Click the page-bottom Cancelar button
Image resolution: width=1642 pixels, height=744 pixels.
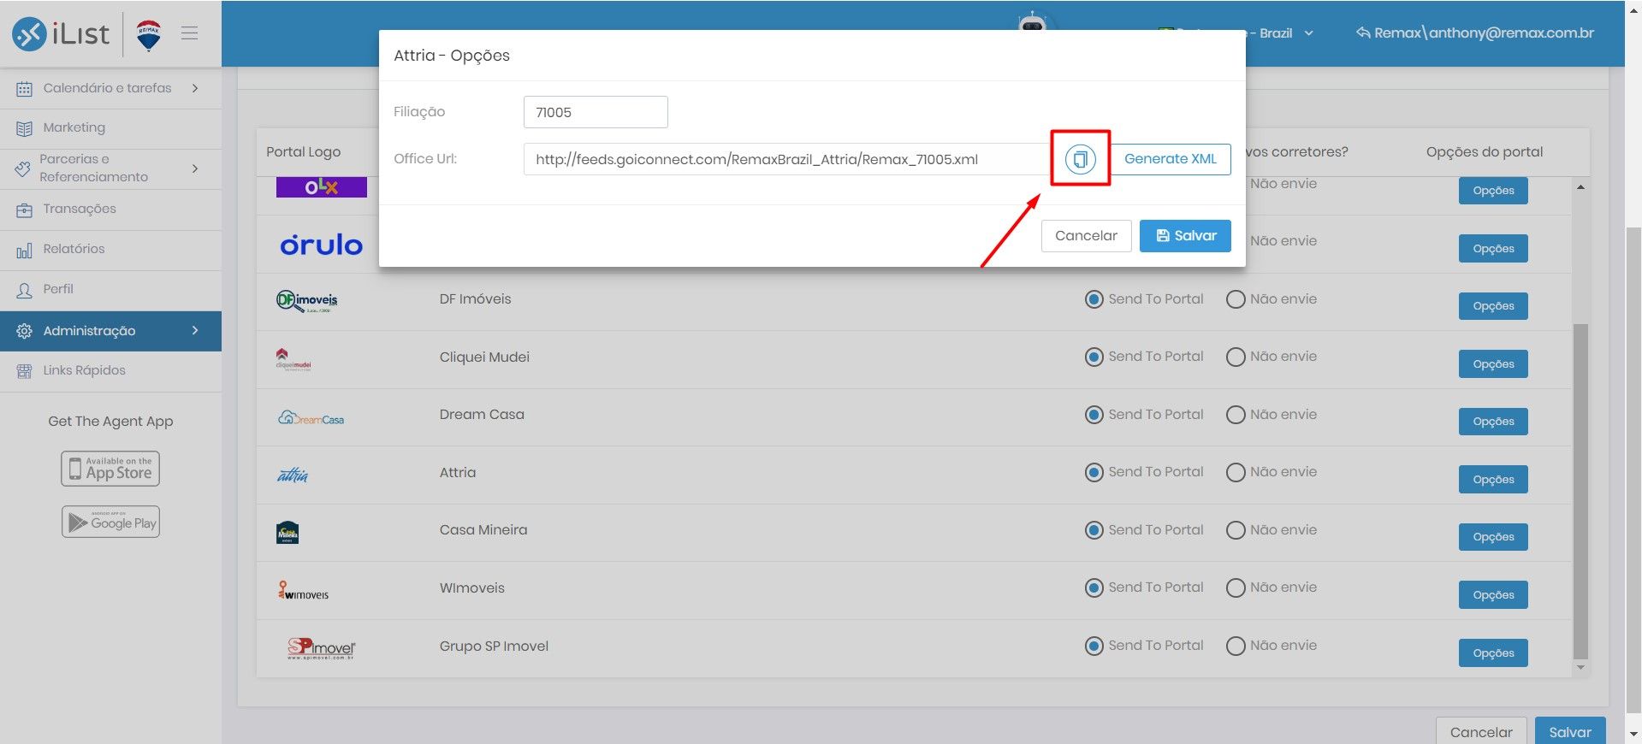(1481, 731)
